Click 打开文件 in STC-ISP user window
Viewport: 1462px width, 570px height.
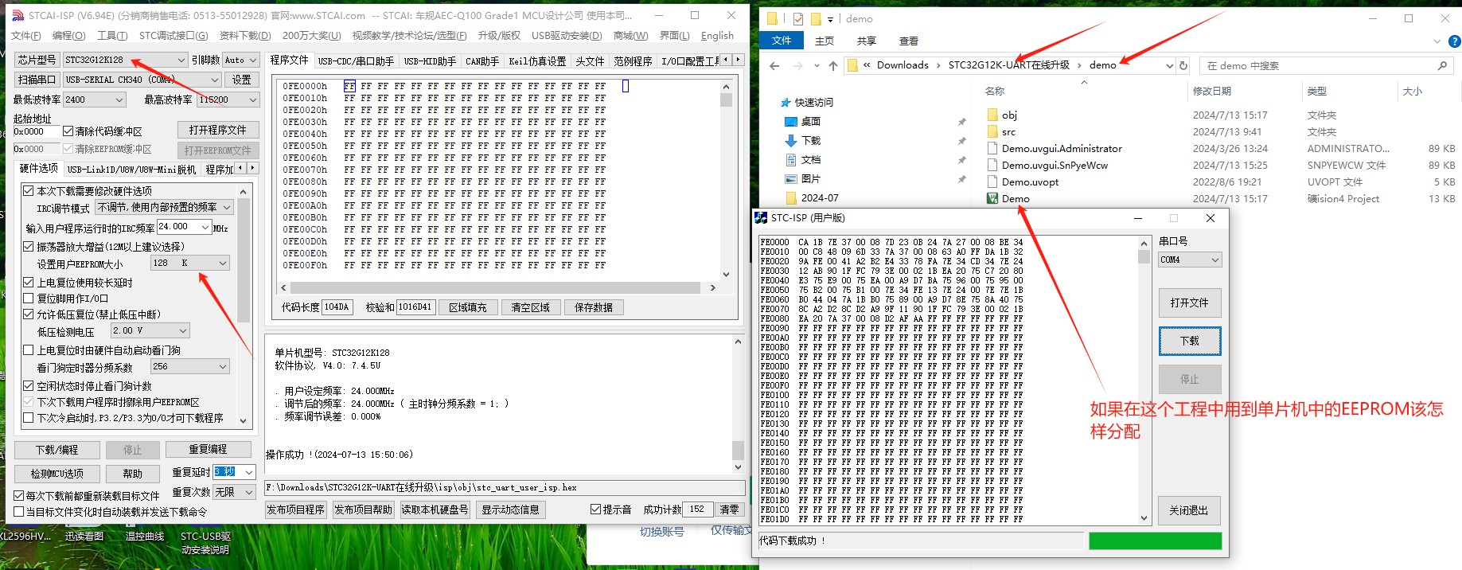pos(1189,303)
